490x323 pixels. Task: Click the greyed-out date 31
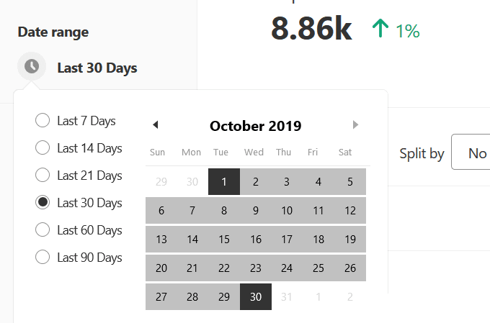click(x=287, y=297)
